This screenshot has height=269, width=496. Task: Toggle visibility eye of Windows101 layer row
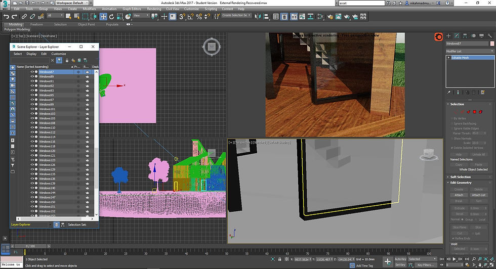[x=32, y=109]
